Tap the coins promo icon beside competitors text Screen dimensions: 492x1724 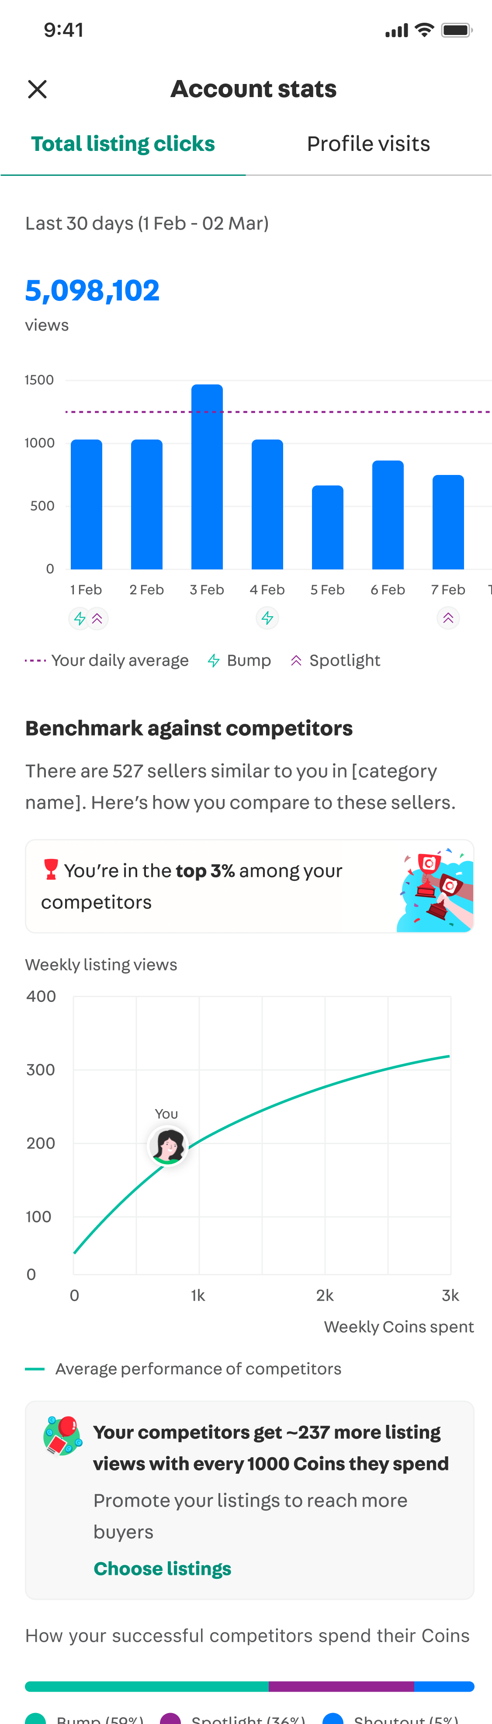click(x=62, y=1435)
